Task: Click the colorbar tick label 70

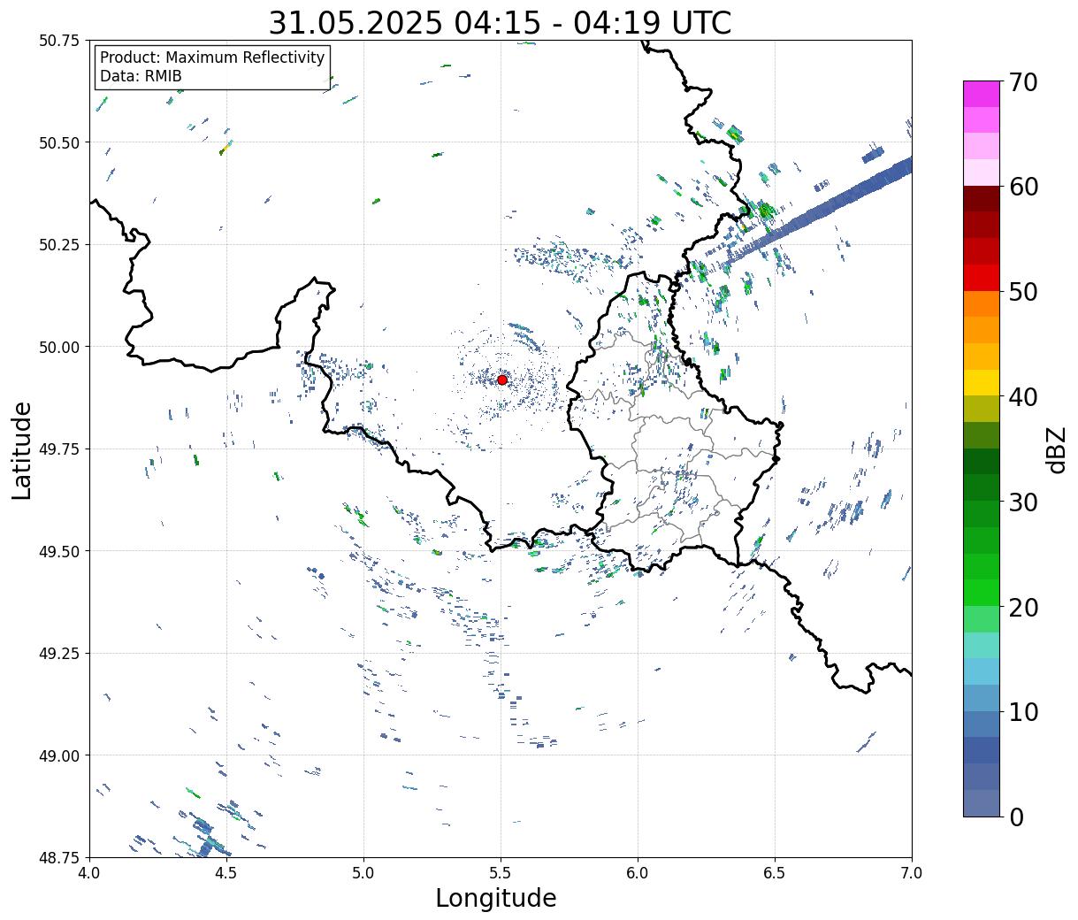Action: tap(1023, 82)
